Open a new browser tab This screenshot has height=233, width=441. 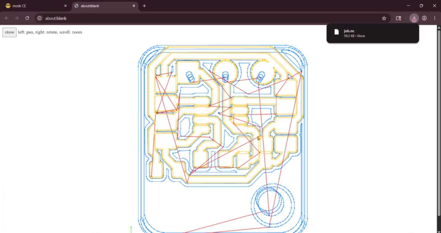(x=144, y=6)
